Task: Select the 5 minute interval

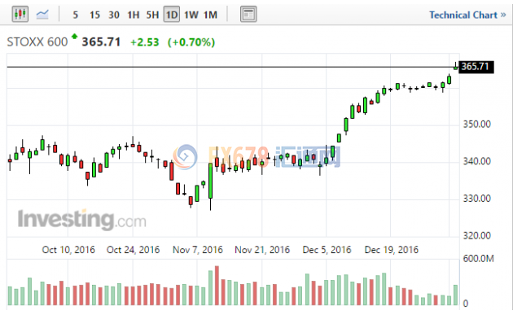Action: [x=76, y=15]
